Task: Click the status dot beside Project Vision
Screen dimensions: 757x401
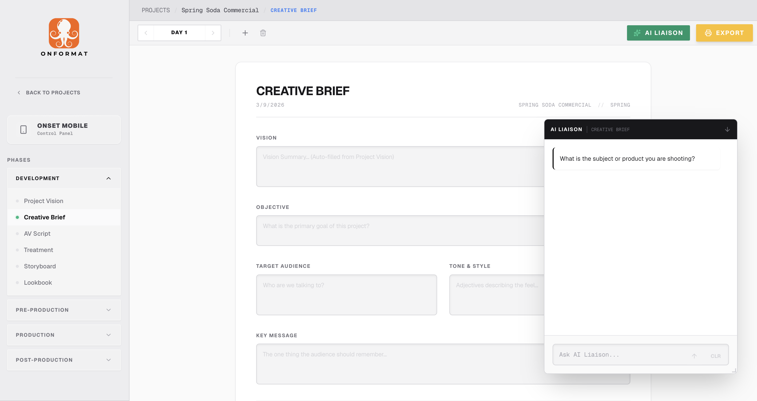Action: tap(18, 201)
